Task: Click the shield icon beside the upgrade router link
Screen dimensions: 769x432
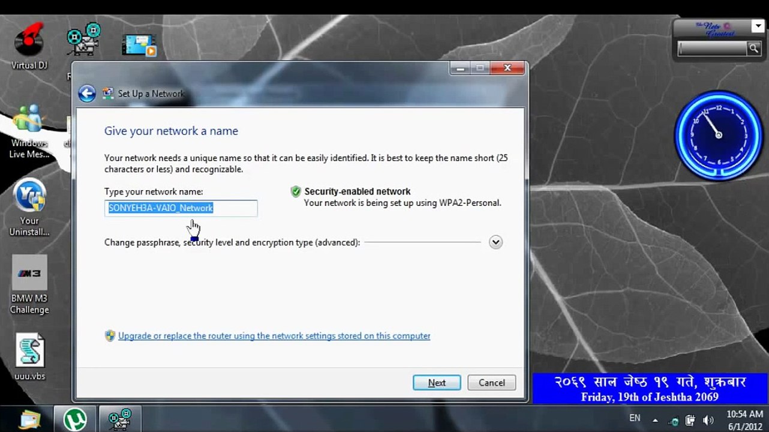Action: coord(110,336)
